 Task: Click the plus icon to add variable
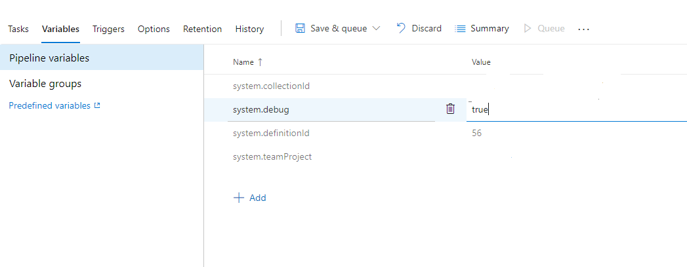(x=239, y=198)
